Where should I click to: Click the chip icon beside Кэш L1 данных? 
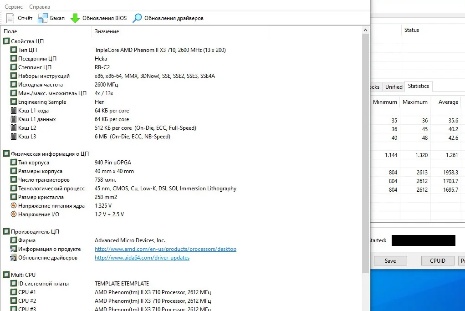click(x=14, y=119)
